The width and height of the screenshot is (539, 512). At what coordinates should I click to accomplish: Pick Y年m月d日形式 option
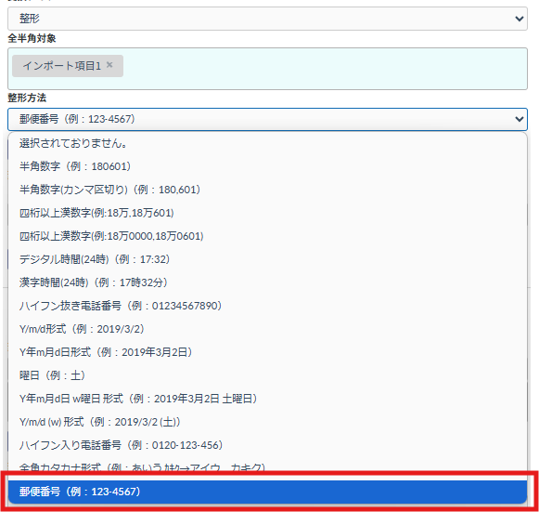pos(267,352)
